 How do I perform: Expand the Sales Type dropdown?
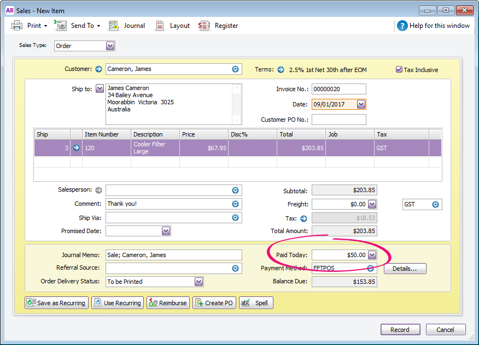(110, 46)
